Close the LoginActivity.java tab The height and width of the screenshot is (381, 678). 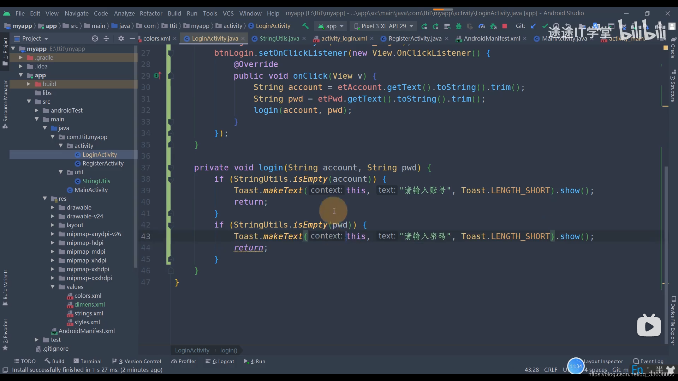point(243,38)
